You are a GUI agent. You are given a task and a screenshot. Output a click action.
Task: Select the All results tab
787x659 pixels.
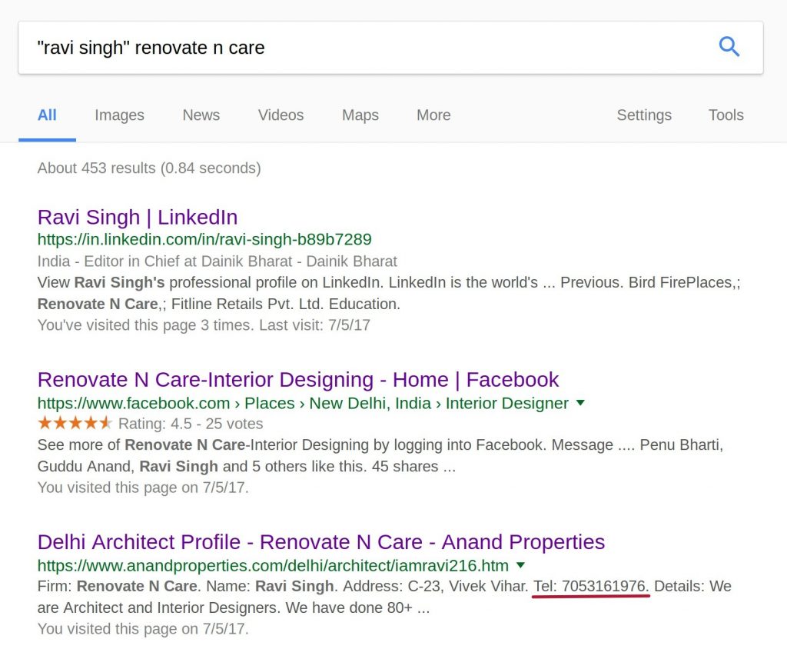[x=47, y=115]
